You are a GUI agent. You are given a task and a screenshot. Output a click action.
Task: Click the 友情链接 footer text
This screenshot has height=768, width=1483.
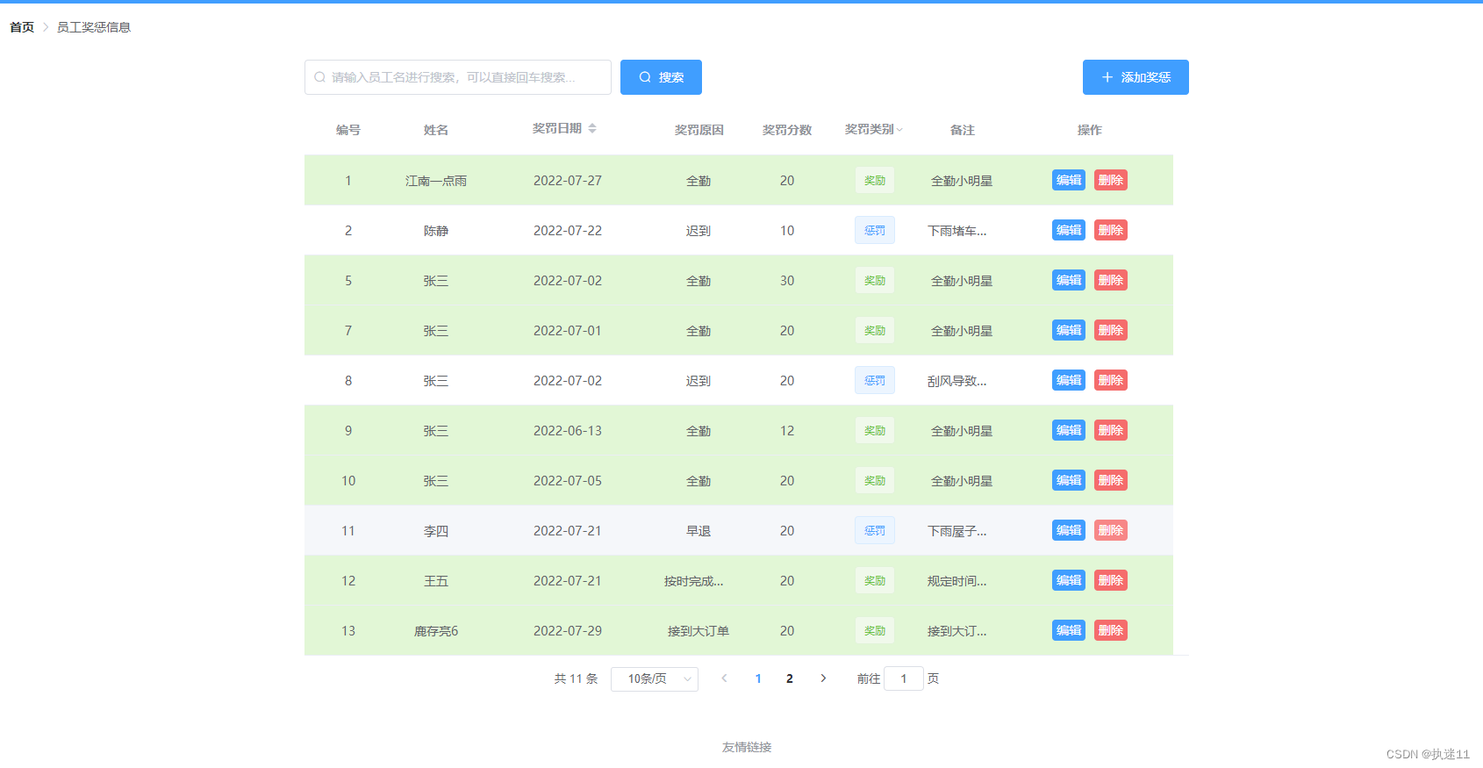(x=747, y=747)
